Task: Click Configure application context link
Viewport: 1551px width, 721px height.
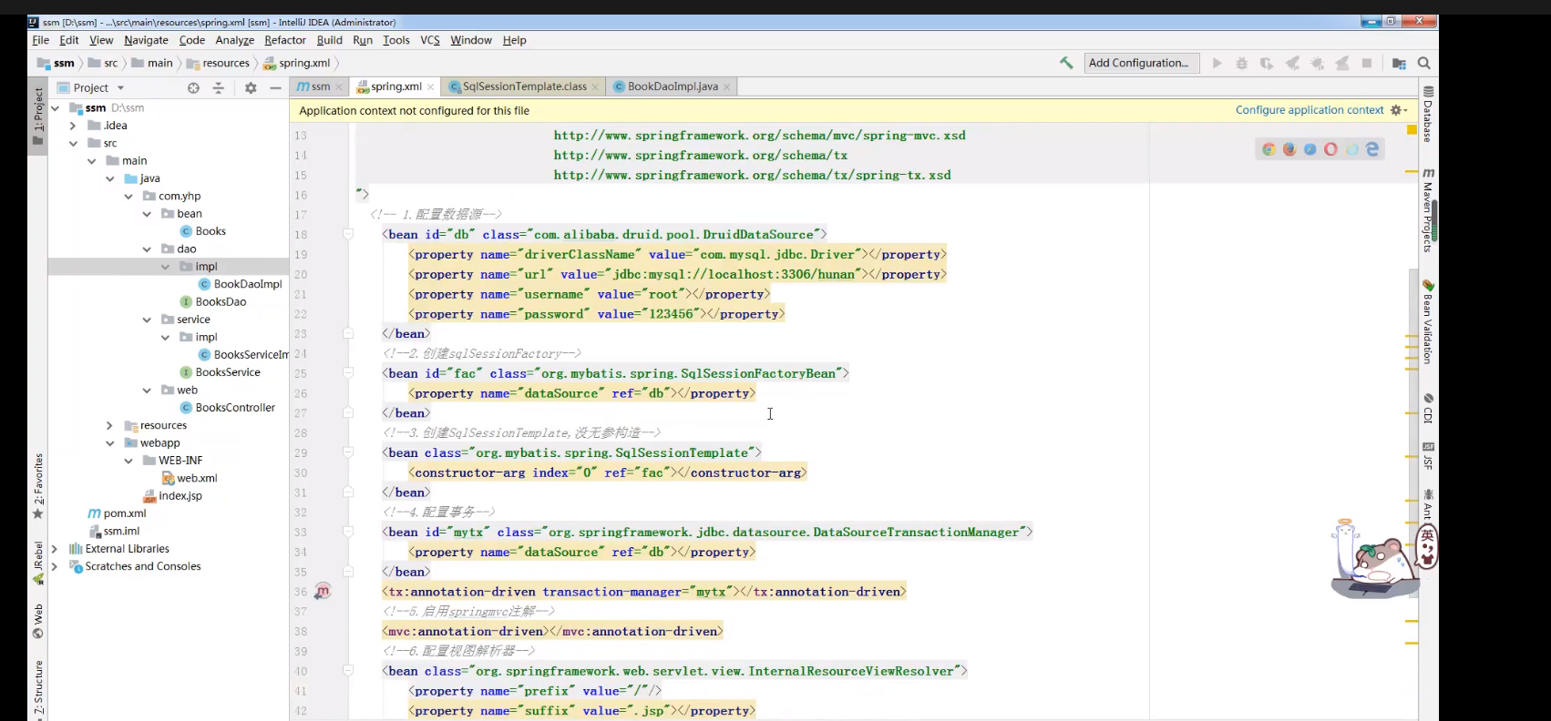Action: (1310, 110)
